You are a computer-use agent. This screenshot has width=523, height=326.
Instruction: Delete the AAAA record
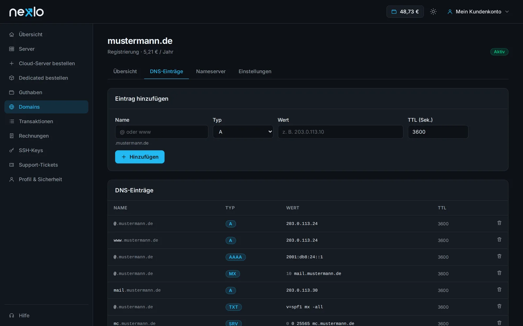coord(499,256)
